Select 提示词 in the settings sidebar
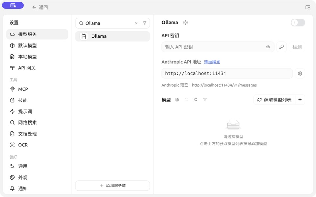This screenshot has height=197, width=316. point(37,111)
